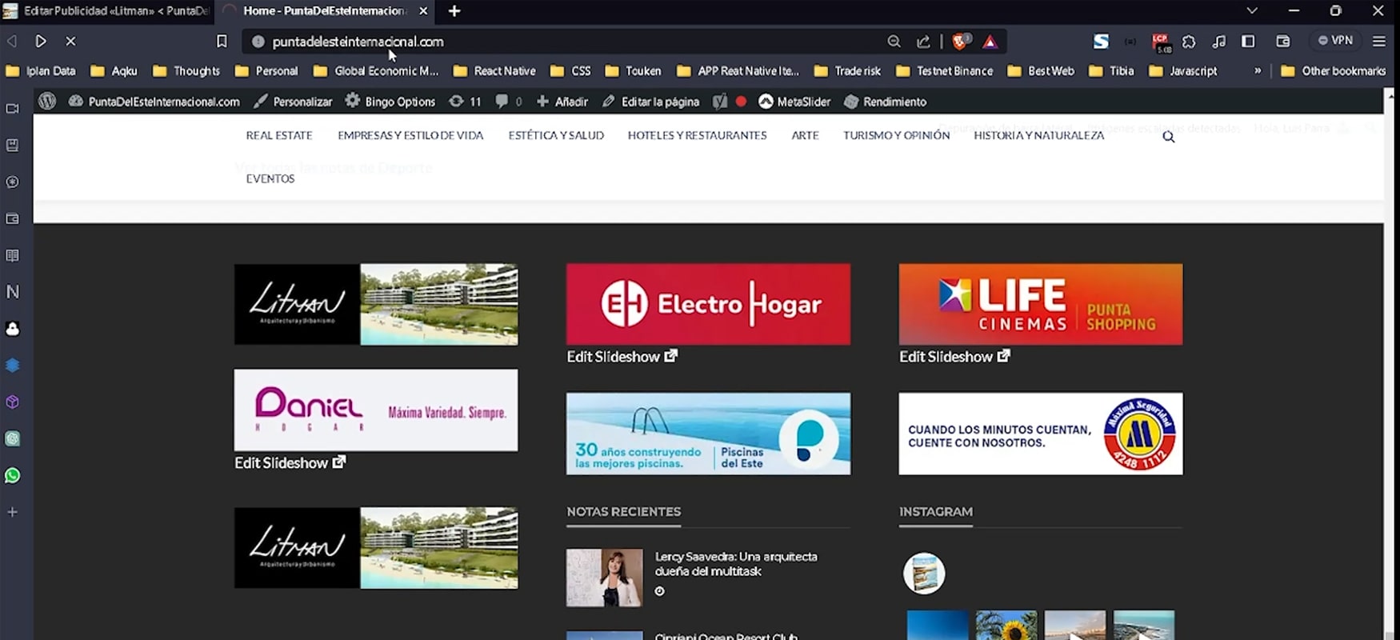Screen dimensions: 1400x640
Task: Open the music note media control icon
Action: point(1218,42)
